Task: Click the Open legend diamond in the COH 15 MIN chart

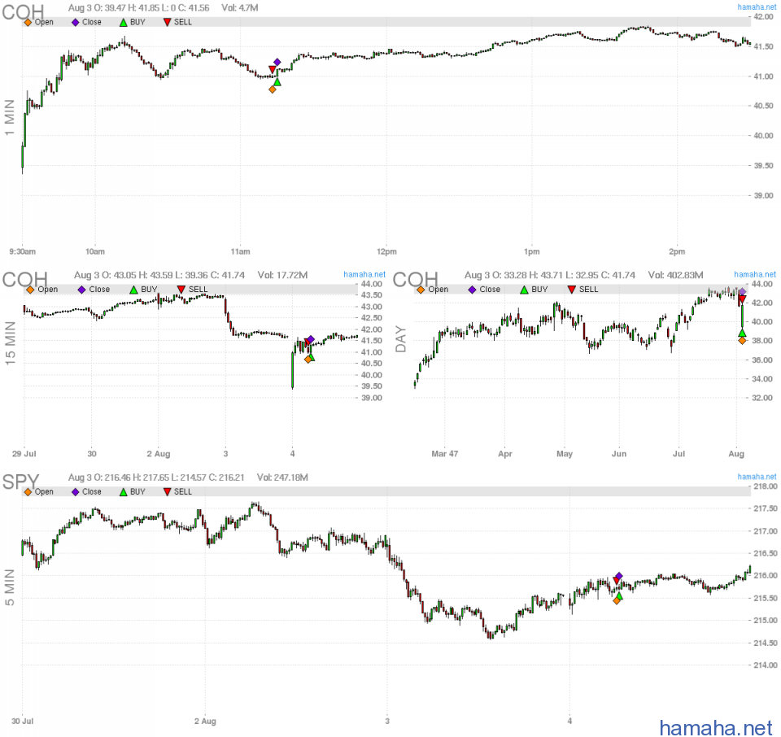Action: pyautogui.click(x=30, y=290)
